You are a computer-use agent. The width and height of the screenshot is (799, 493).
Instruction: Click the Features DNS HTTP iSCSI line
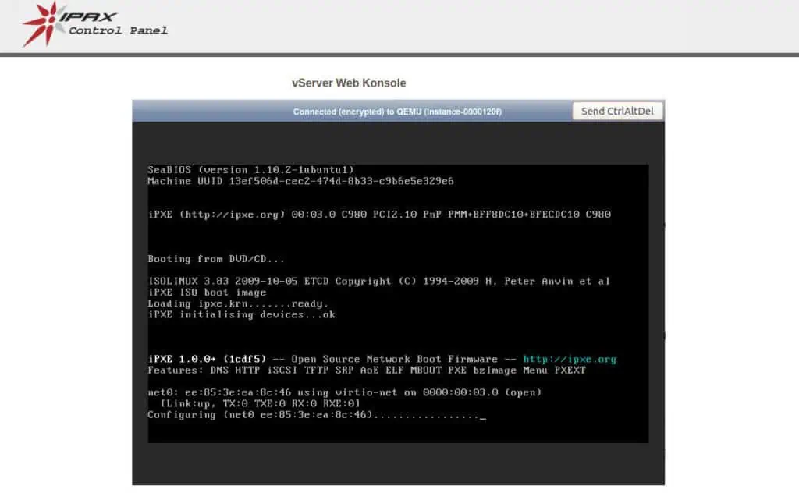tap(367, 371)
